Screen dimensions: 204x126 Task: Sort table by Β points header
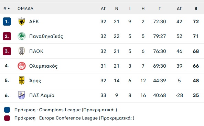click(x=196, y=9)
